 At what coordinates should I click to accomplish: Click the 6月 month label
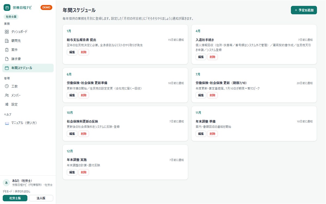pyautogui.click(x=69, y=75)
